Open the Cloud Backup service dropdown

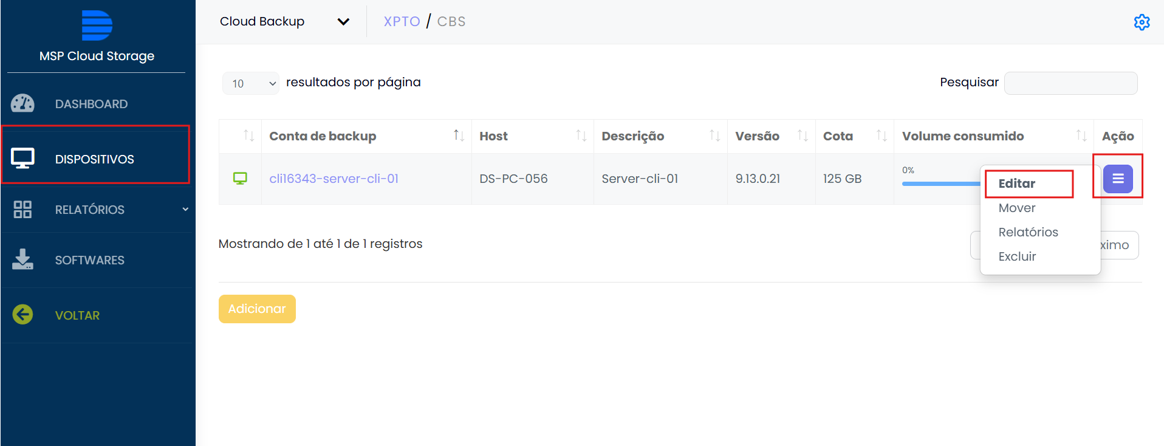click(284, 22)
